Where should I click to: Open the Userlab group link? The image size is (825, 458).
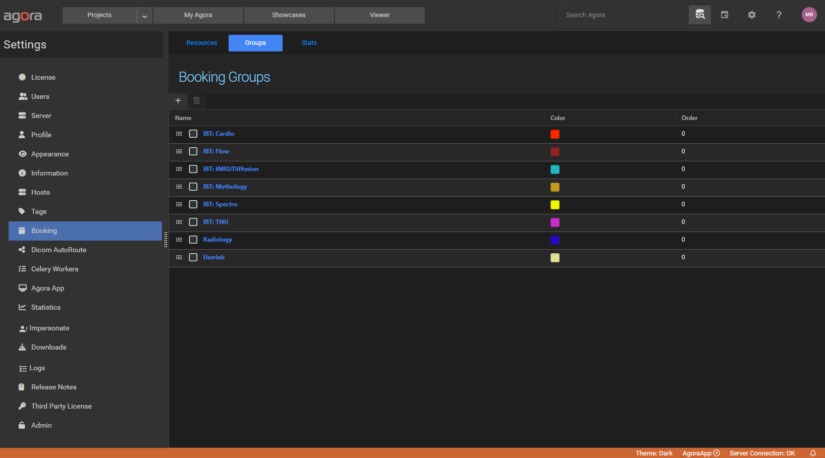pos(214,257)
